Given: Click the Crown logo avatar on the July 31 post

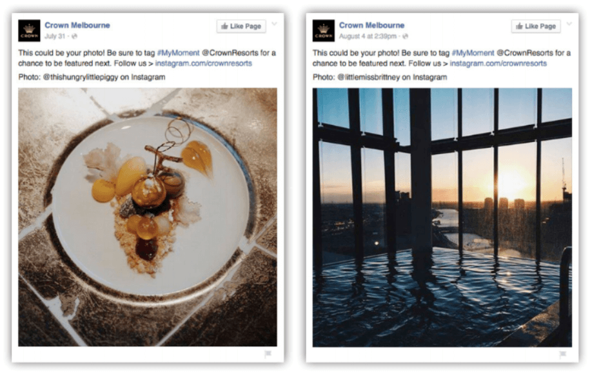Looking at the screenshot, I should 29,30.
